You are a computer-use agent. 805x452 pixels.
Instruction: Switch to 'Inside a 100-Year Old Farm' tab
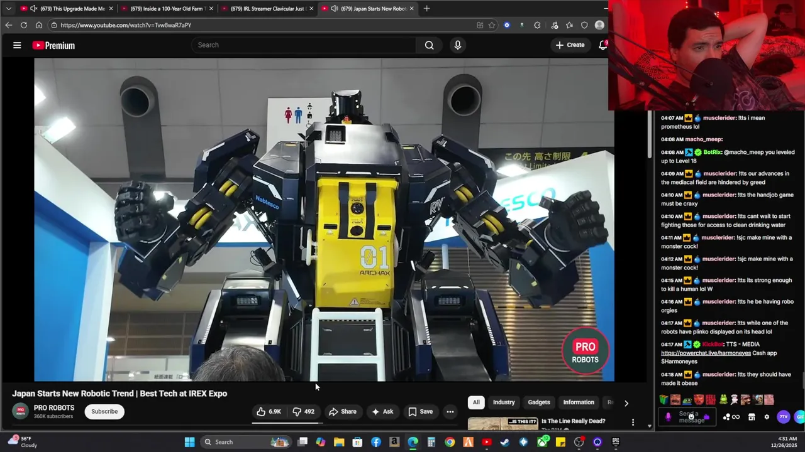tap(167, 9)
